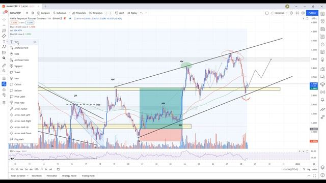Take chart snapshot camera icon
Image resolution: width=326 pixels, height=183 pixels.
(x=303, y=13)
